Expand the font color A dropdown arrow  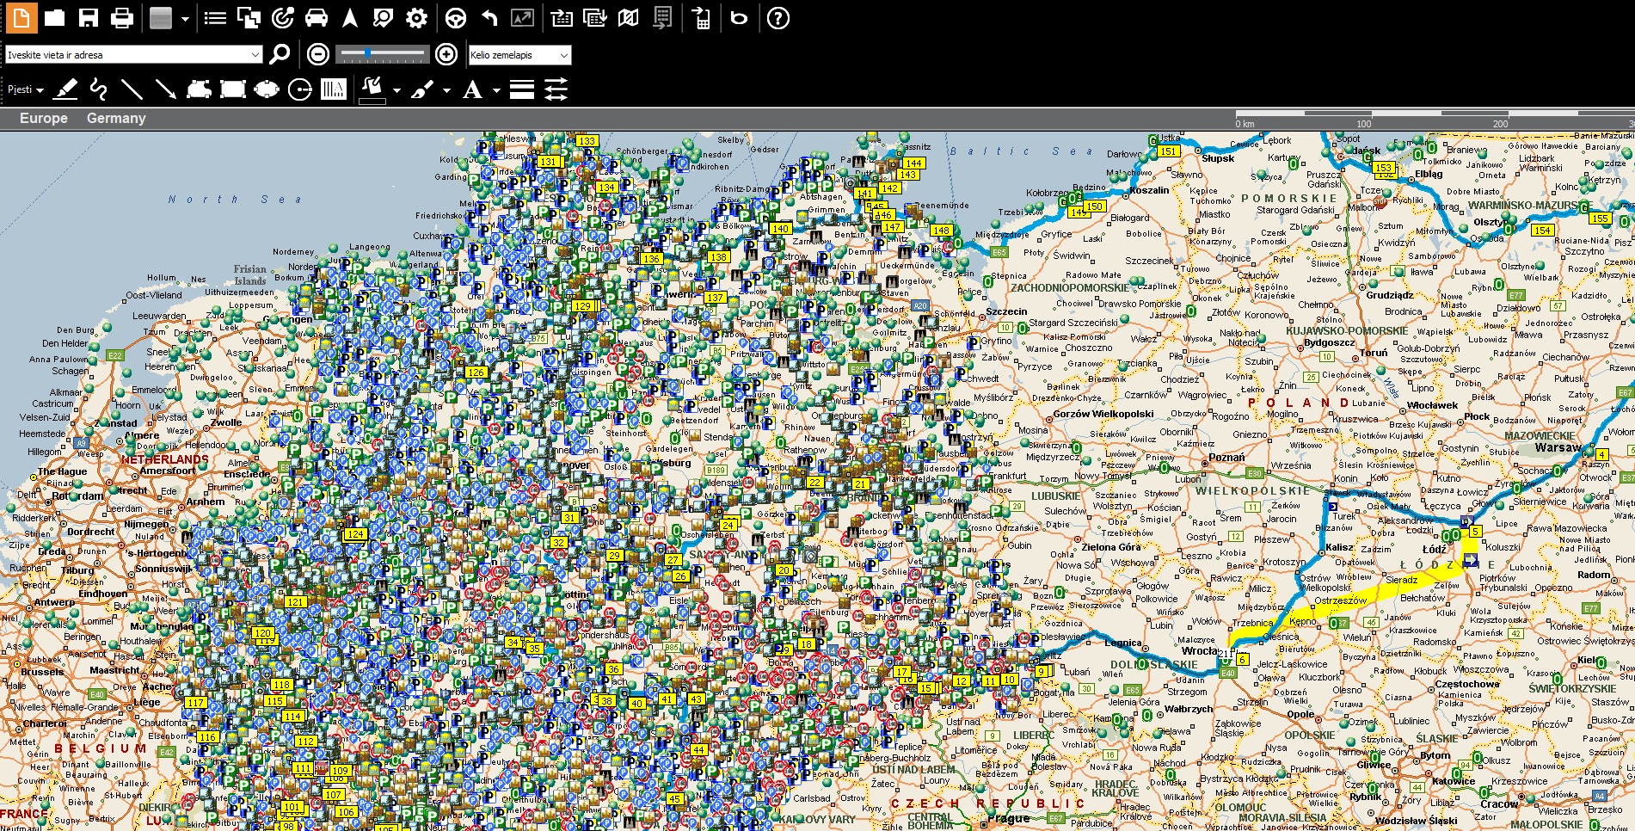[496, 90]
